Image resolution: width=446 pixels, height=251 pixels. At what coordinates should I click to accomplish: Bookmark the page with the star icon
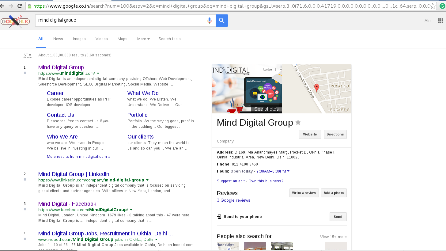tap(433, 6)
